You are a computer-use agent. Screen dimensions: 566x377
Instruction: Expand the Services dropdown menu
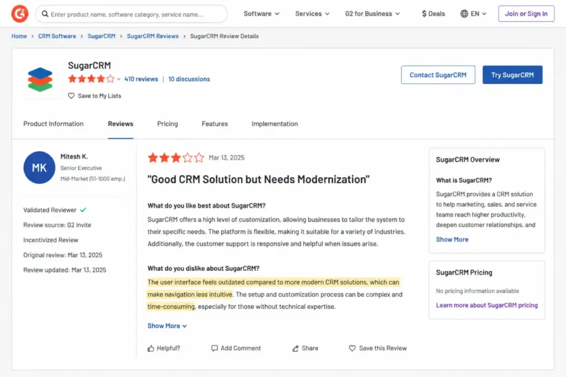coord(312,14)
